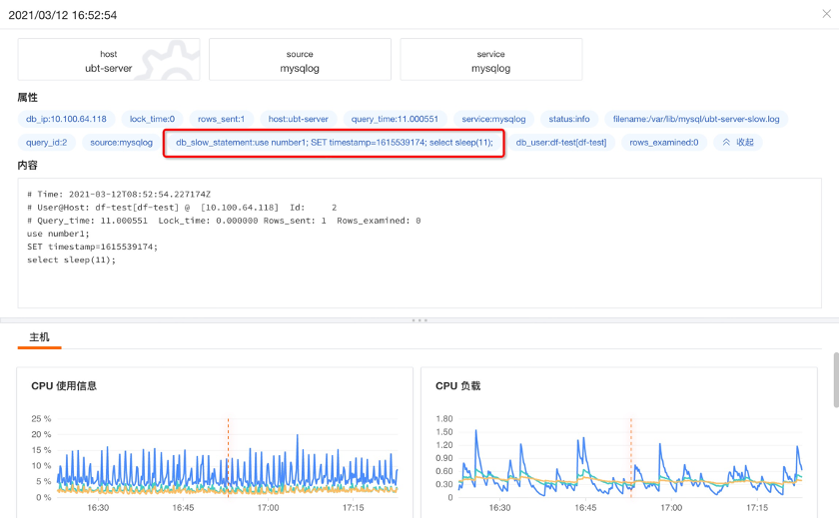Click the '# Query_time' log line
Viewport: 839px width, 519px height.
pos(224,221)
